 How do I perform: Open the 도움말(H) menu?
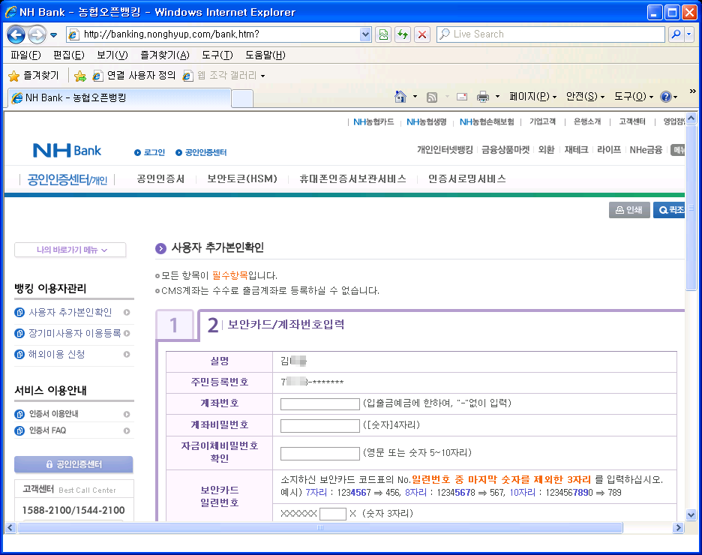click(265, 55)
